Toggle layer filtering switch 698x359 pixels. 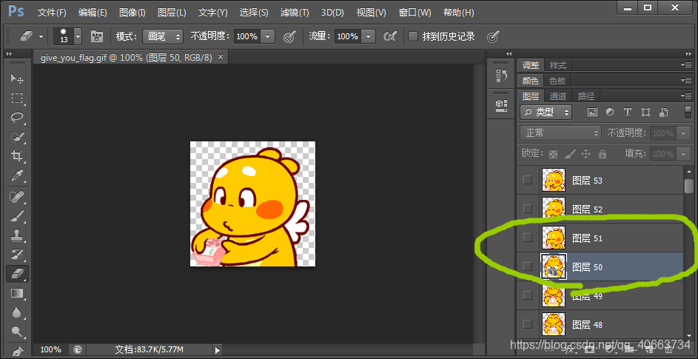tap(688, 113)
